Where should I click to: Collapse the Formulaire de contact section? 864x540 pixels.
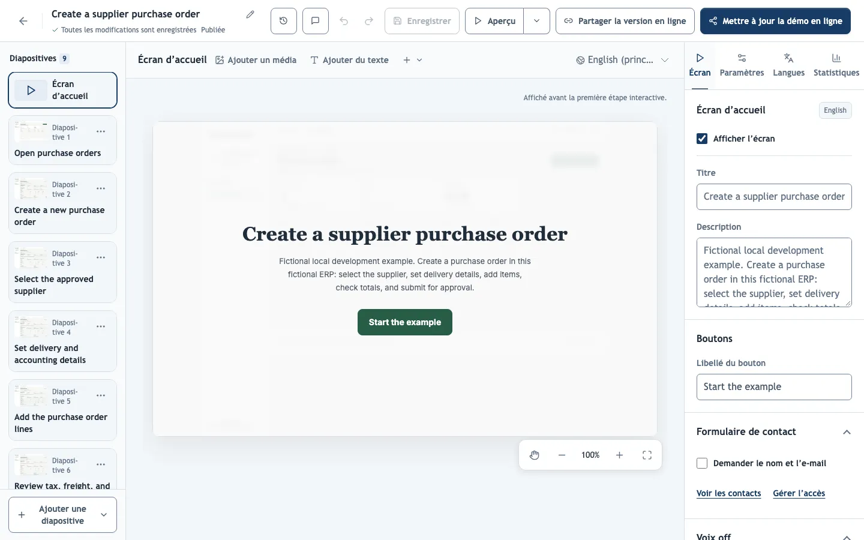tap(847, 432)
